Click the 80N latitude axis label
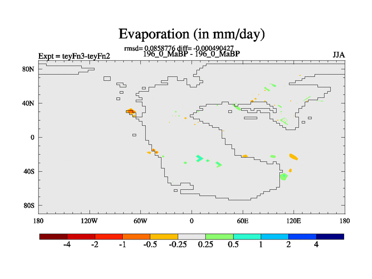 click(29, 69)
